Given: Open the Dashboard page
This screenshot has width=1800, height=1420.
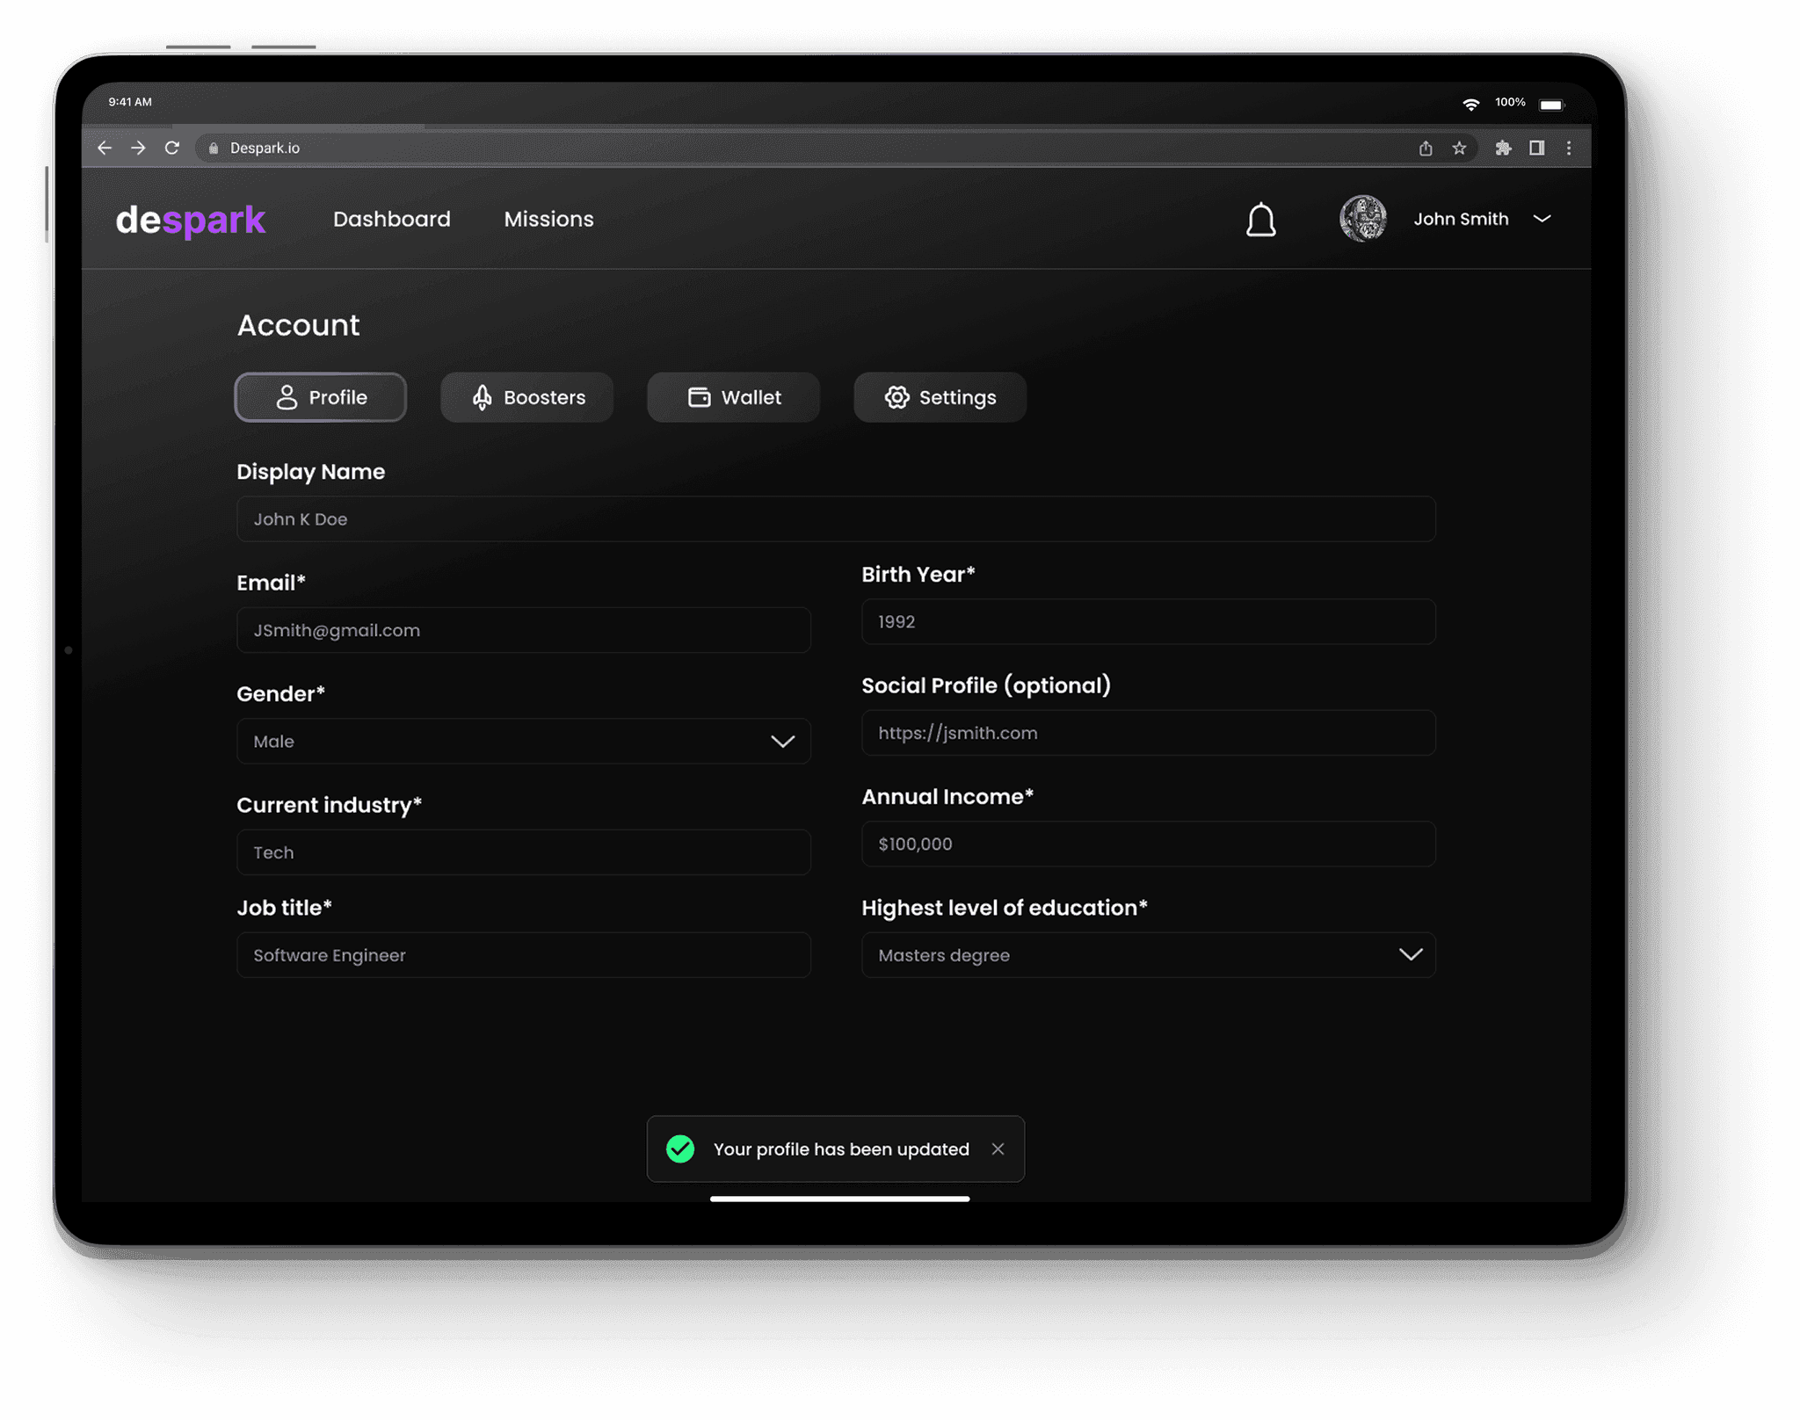Looking at the screenshot, I should point(391,219).
